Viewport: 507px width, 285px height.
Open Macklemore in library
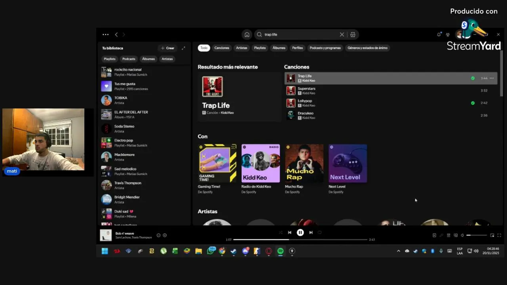point(145,157)
